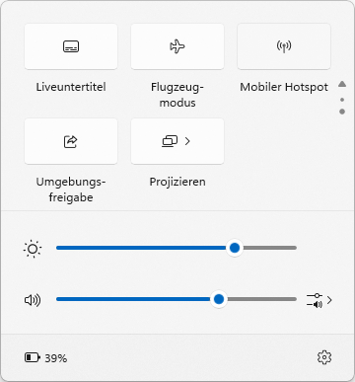355x382 pixels.
Task: Go to previous page with up arrow
Action: point(342,84)
